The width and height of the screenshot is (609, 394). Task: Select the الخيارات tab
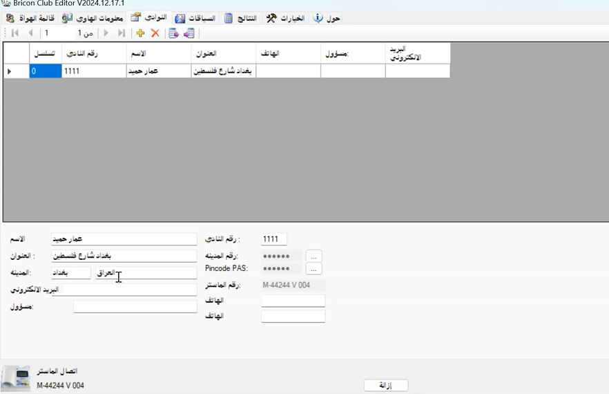(x=285, y=18)
